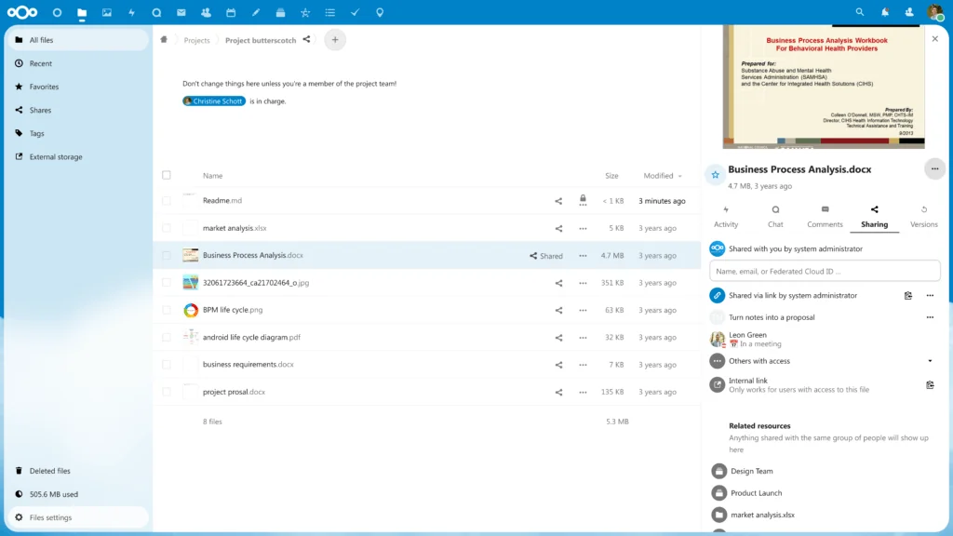The image size is (953, 536).
Task: Expand the Others with access section
Action: 929,361
